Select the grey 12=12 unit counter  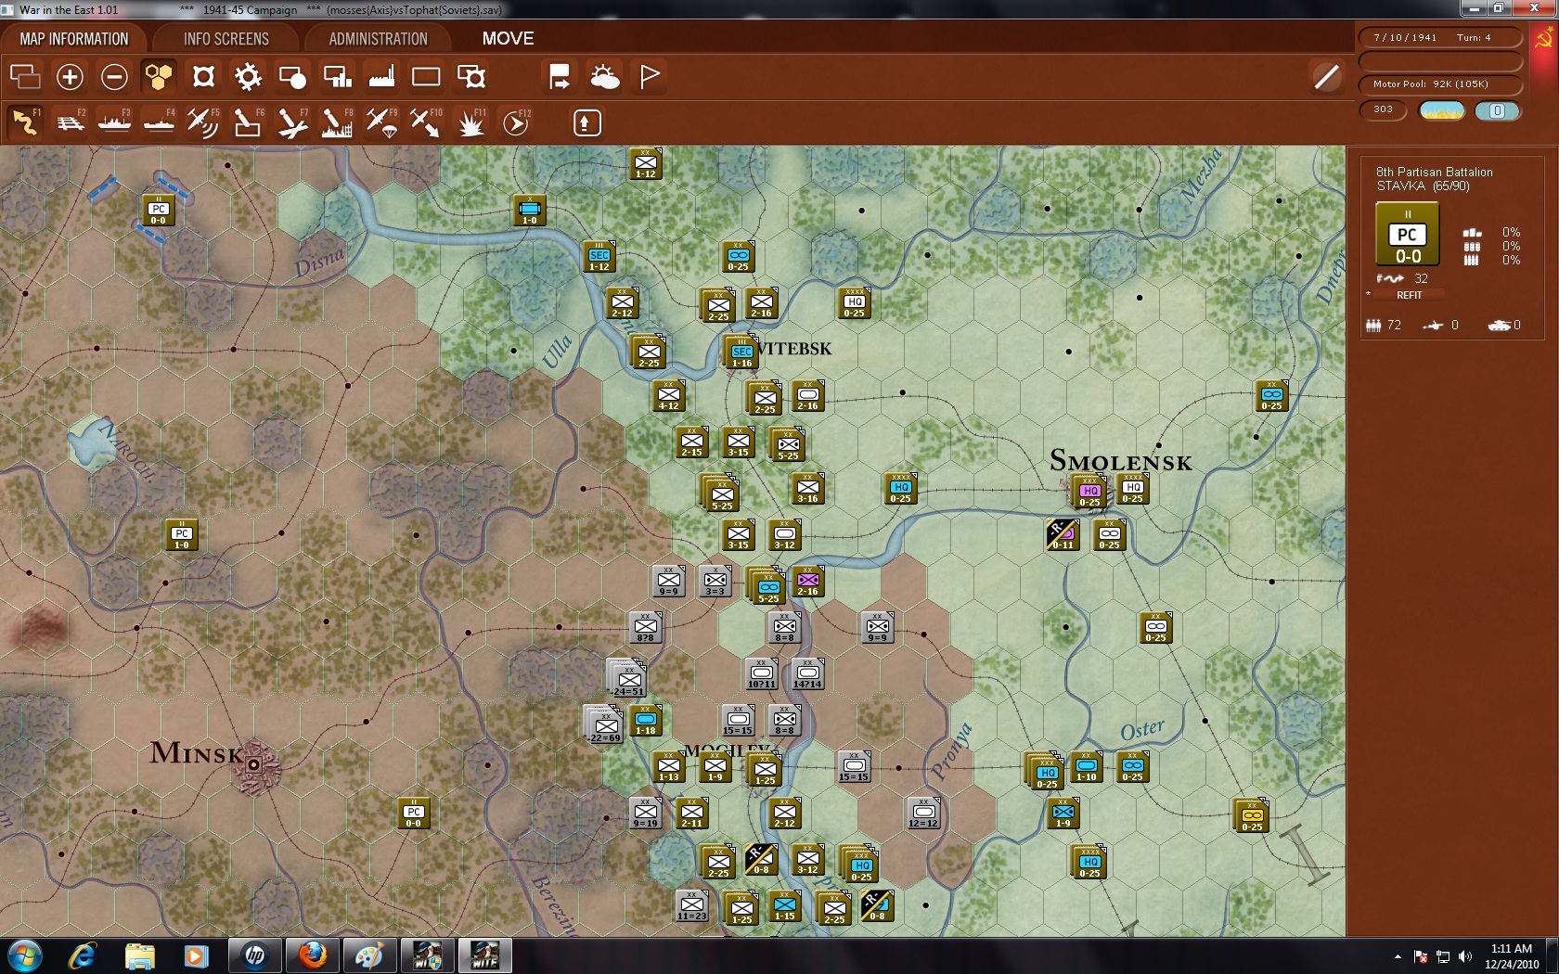click(x=923, y=814)
